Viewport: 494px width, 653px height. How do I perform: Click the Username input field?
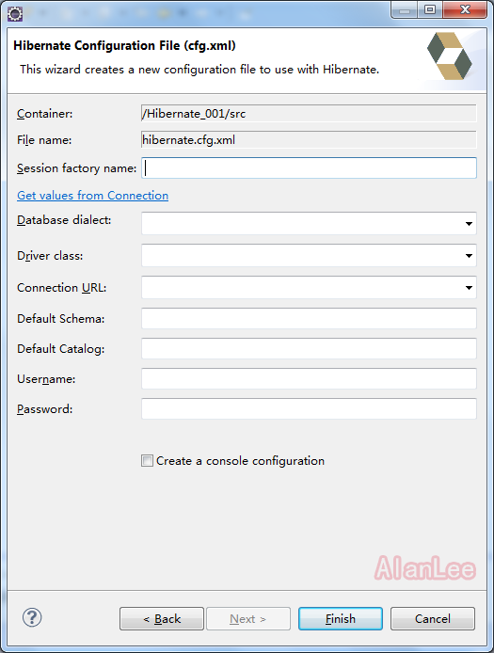pyautogui.click(x=309, y=378)
